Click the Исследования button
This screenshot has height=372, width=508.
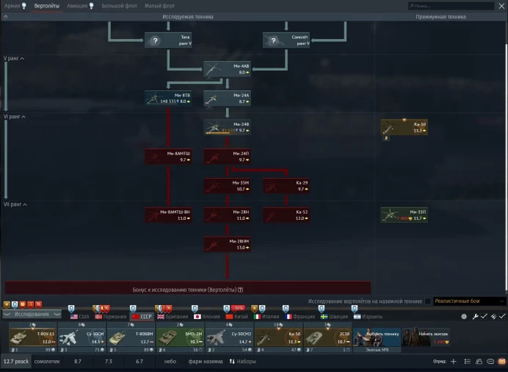[x=32, y=314]
